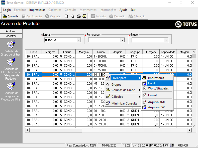Viewport: 198px width, 148px height.
Task: Expand the Colunas da Grade submenu
Action: (123, 90)
